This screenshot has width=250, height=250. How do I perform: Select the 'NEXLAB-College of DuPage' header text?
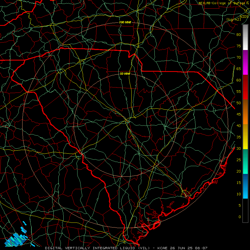pyautogui.click(x=222, y=3)
